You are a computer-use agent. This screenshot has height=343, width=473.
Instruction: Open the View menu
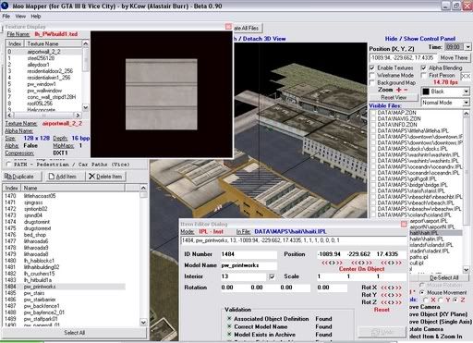tap(20, 16)
